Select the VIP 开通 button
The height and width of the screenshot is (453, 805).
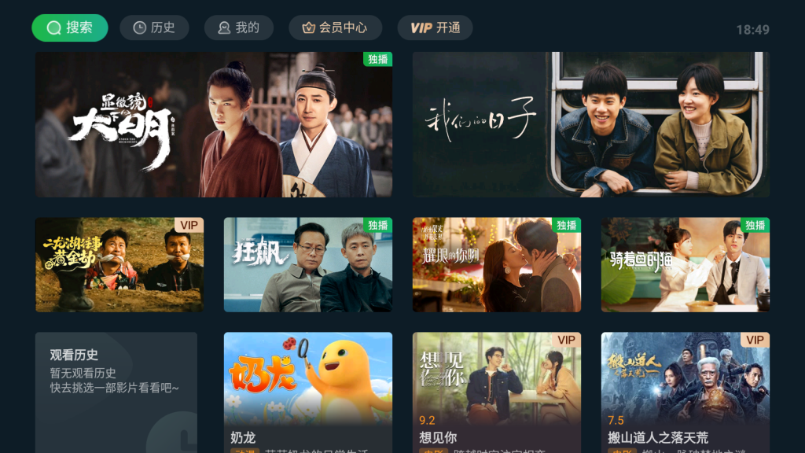[435, 28]
